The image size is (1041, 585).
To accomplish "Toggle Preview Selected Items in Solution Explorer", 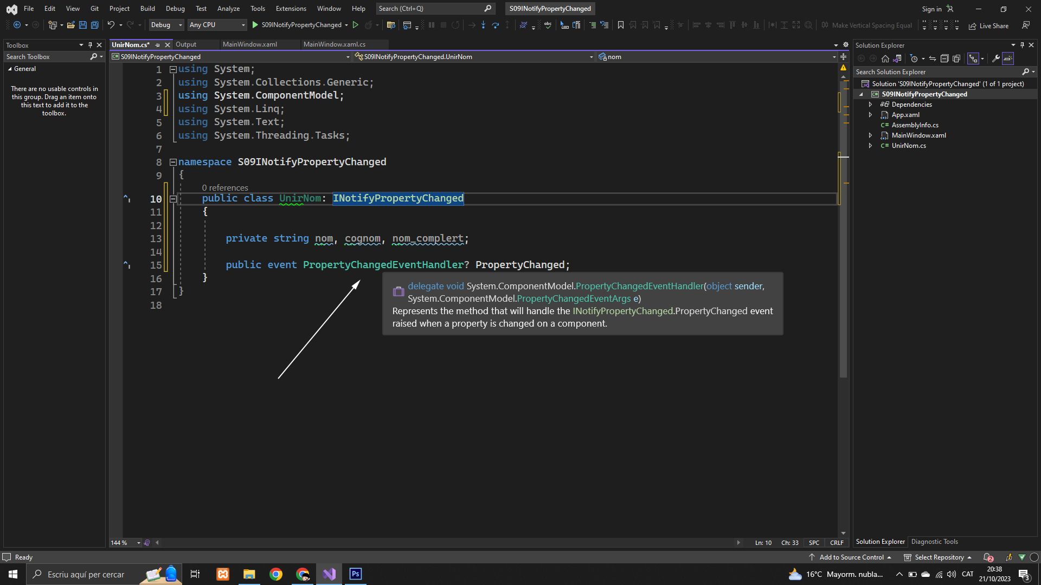I will pyautogui.click(x=1008, y=58).
